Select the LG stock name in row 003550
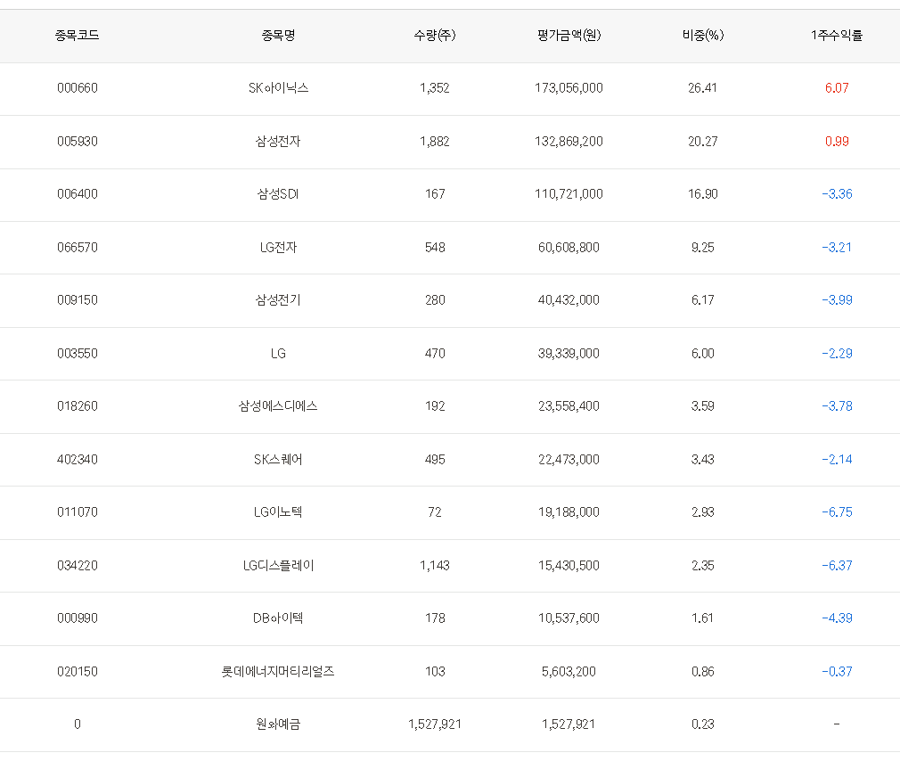 click(x=278, y=354)
